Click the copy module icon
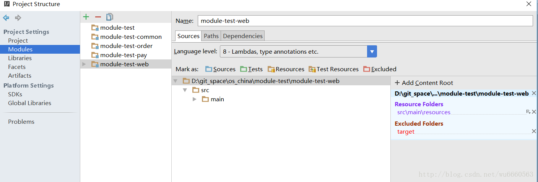 point(110,17)
